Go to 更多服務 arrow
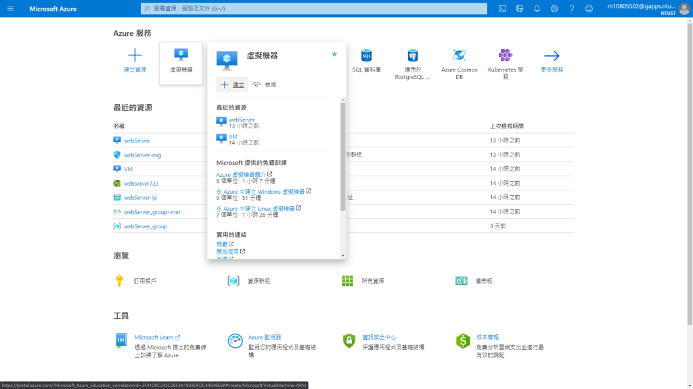The height and width of the screenshot is (389, 693). (552, 55)
